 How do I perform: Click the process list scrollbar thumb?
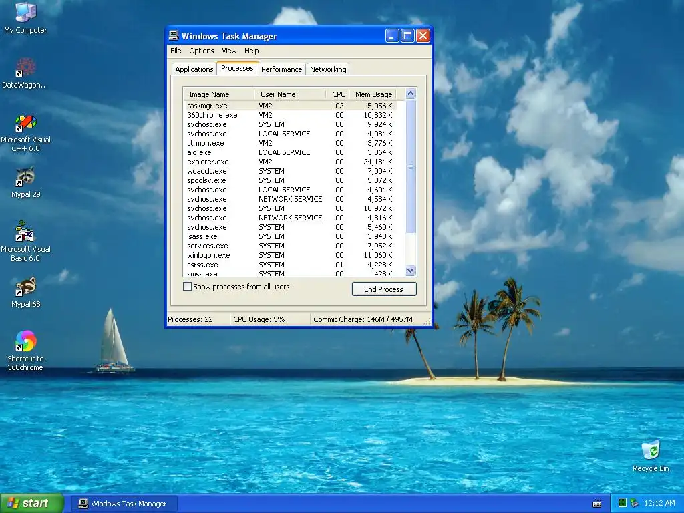(410, 166)
